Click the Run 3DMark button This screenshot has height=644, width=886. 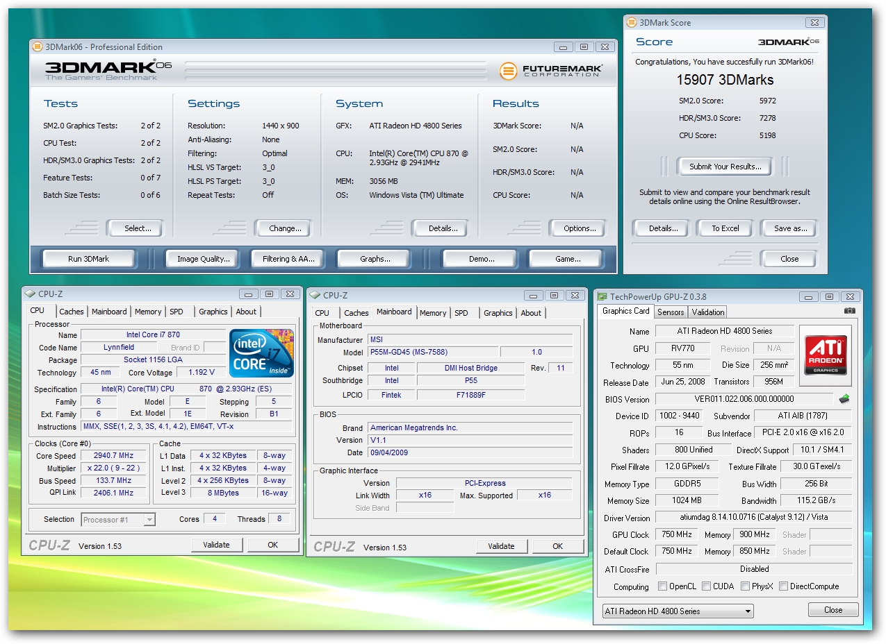(x=89, y=259)
